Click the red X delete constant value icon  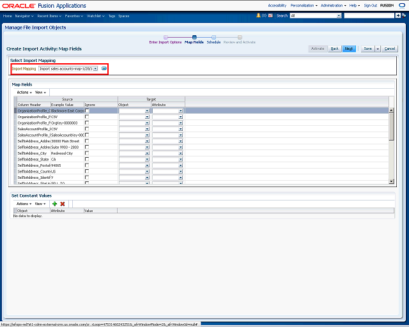(63, 203)
